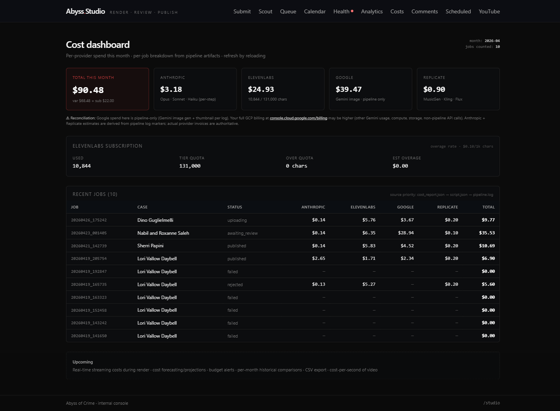Select the Costs nav item

pos(397,11)
